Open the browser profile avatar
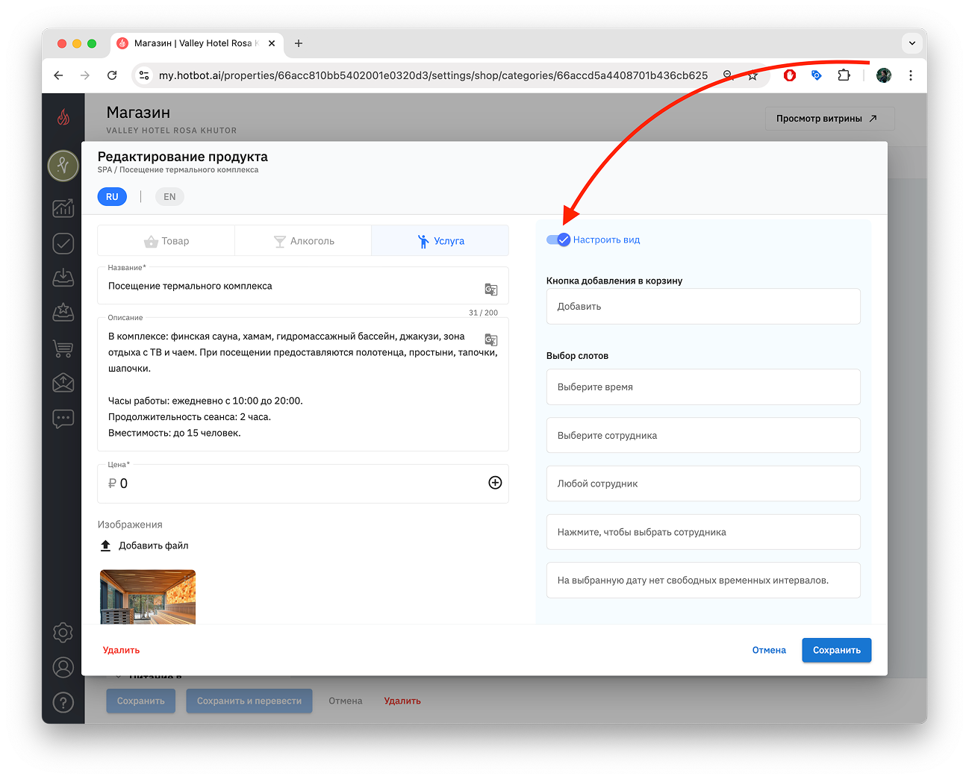The height and width of the screenshot is (779, 969). pyautogui.click(x=884, y=75)
